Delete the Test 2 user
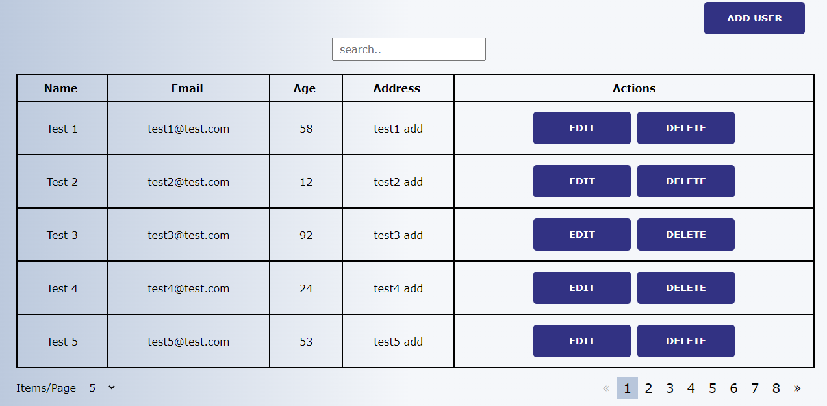 pyautogui.click(x=686, y=181)
